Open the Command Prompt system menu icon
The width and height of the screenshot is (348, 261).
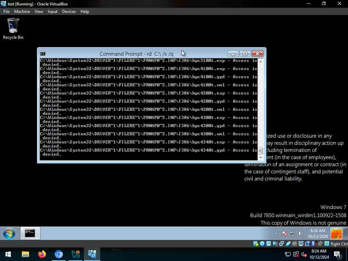[x=43, y=54]
